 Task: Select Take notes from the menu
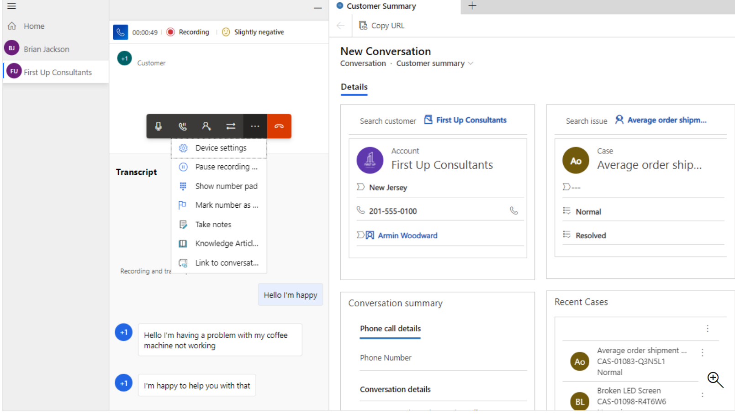(x=213, y=225)
